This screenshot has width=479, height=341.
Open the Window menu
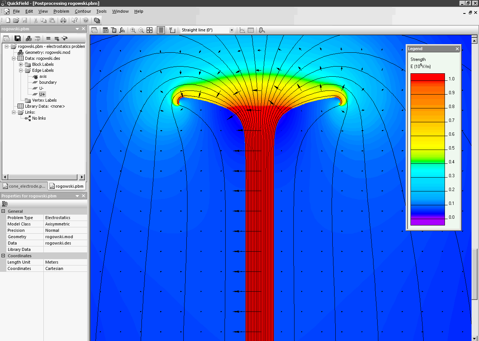click(x=120, y=11)
